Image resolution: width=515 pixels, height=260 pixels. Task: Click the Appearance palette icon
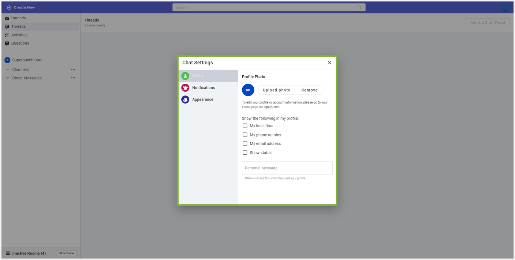point(185,99)
